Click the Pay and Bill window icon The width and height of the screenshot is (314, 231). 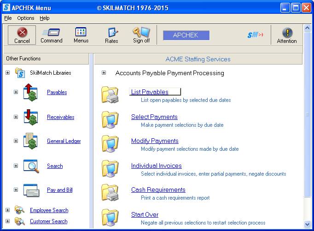click(31, 190)
